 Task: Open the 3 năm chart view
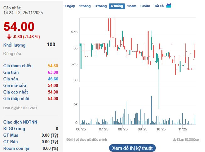click(x=145, y=6)
